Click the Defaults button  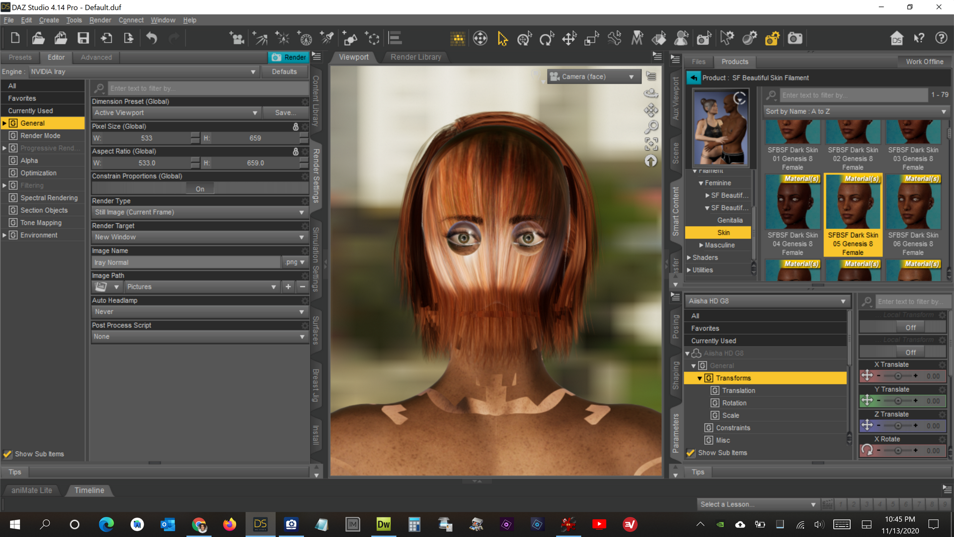click(x=285, y=72)
